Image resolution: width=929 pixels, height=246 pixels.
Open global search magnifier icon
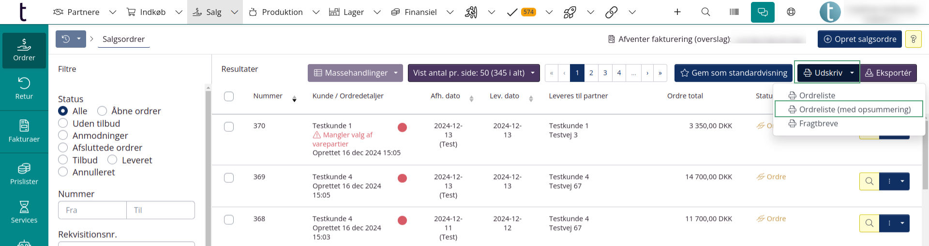(x=705, y=12)
